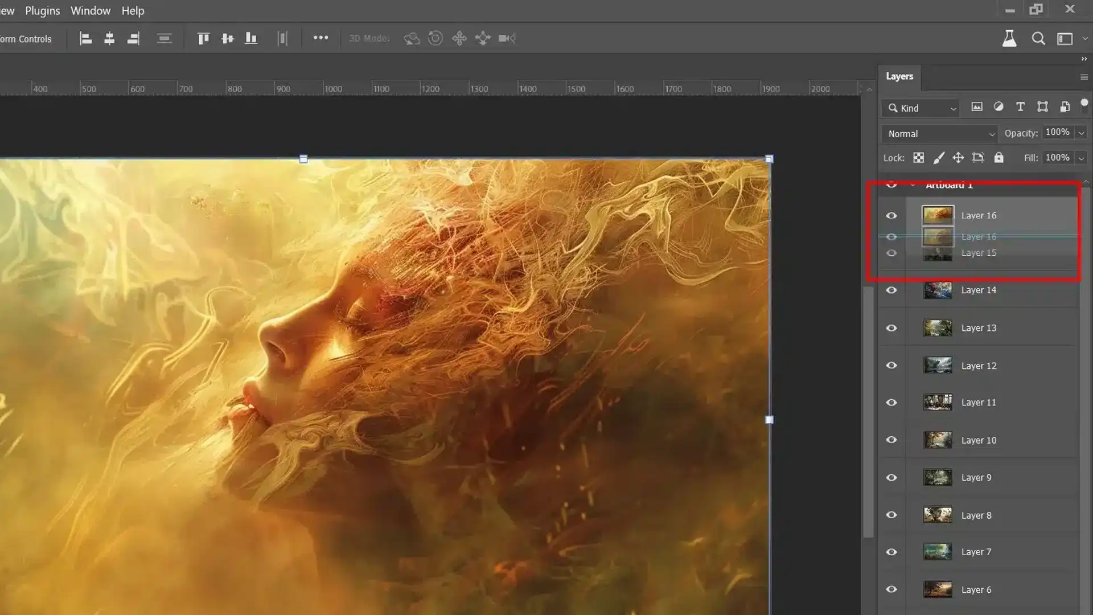Image resolution: width=1093 pixels, height=615 pixels.
Task: Open the Plugins menu
Action: pos(42,11)
